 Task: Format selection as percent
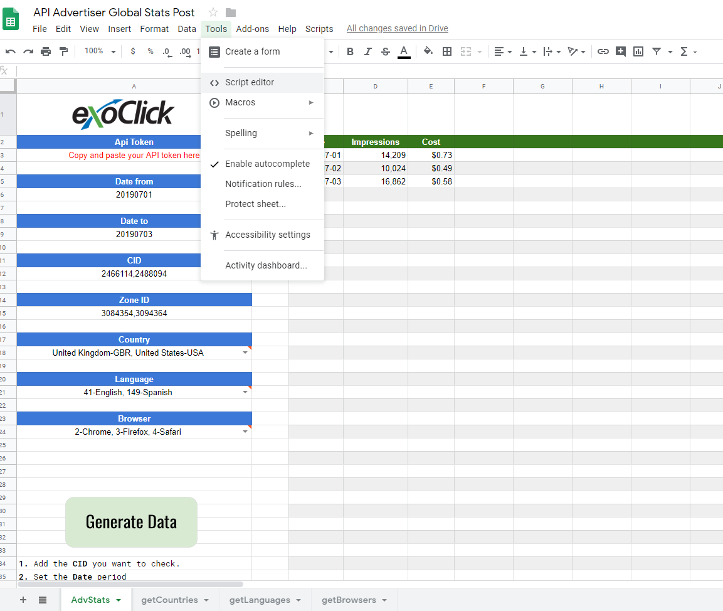point(150,51)
